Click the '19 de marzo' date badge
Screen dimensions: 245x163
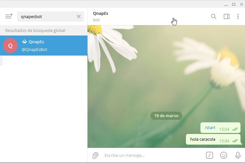point(166,116)
